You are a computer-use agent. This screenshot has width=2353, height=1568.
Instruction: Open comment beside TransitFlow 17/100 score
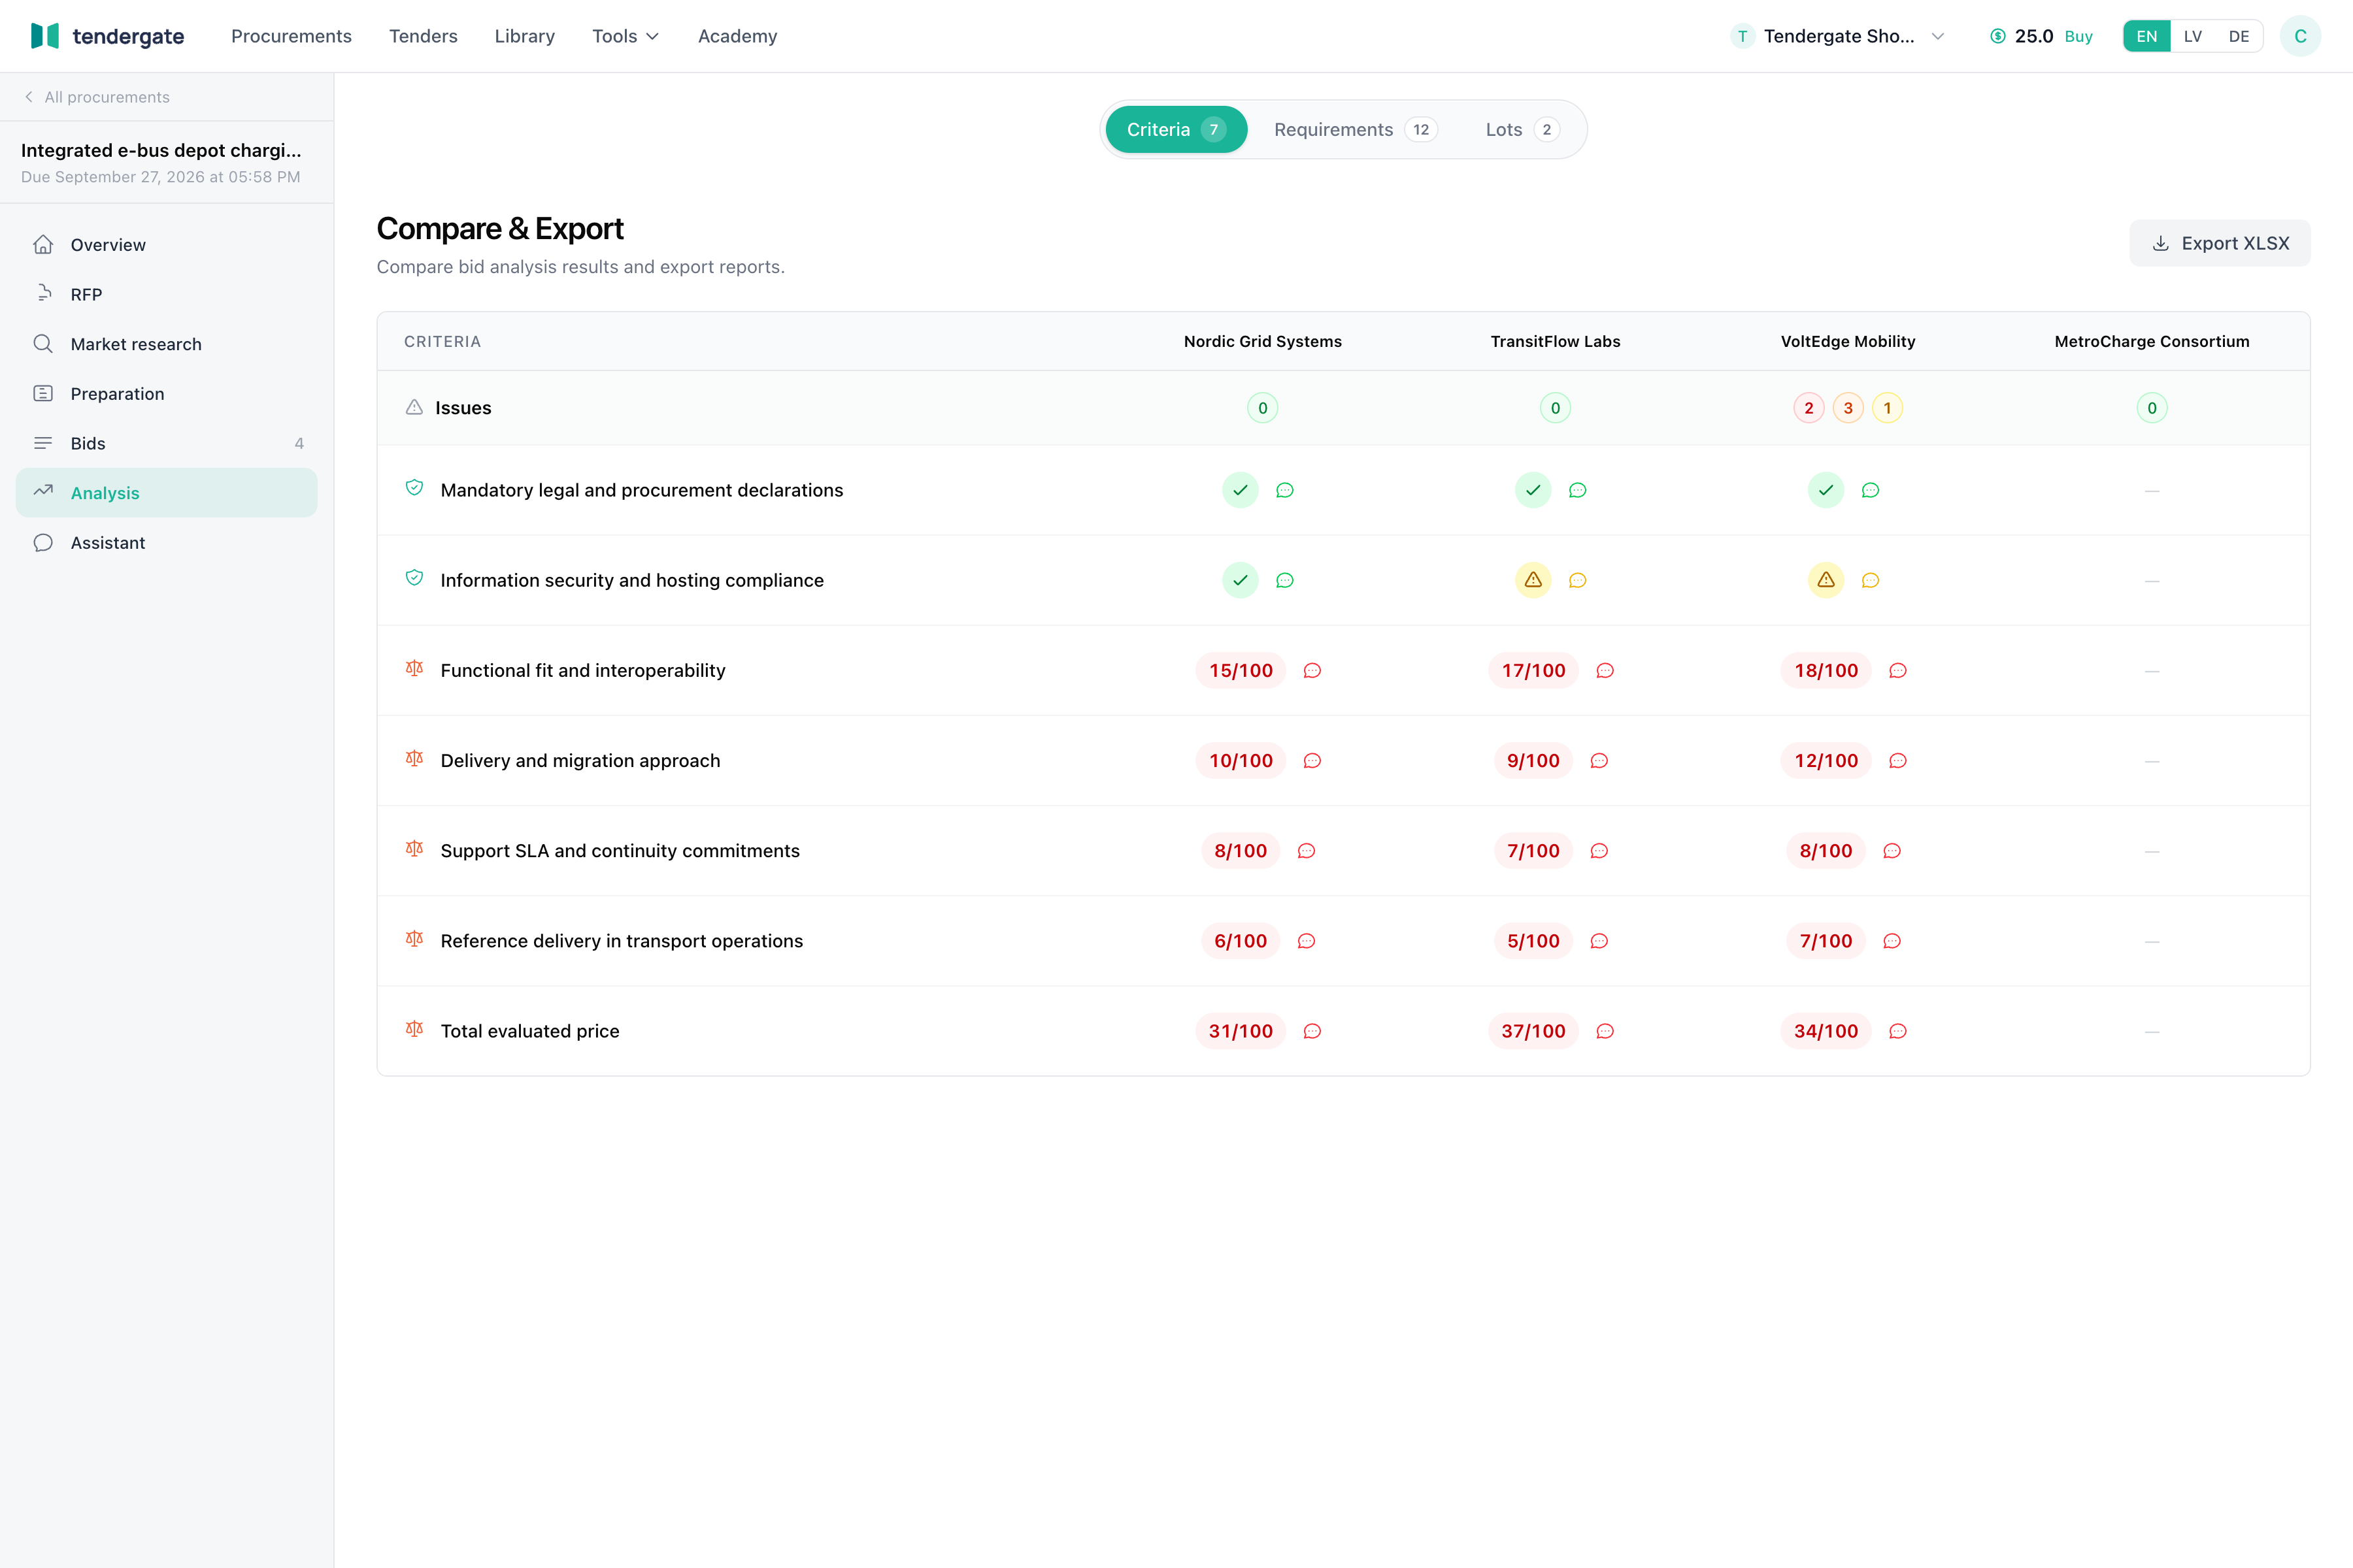[x=1605, y=670]
